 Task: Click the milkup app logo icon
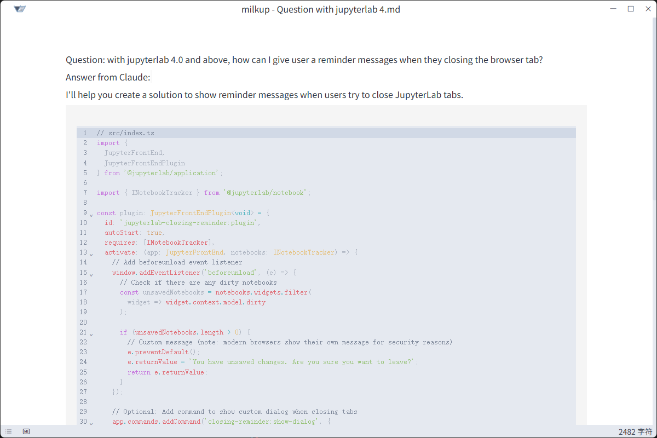click(20, 9)
